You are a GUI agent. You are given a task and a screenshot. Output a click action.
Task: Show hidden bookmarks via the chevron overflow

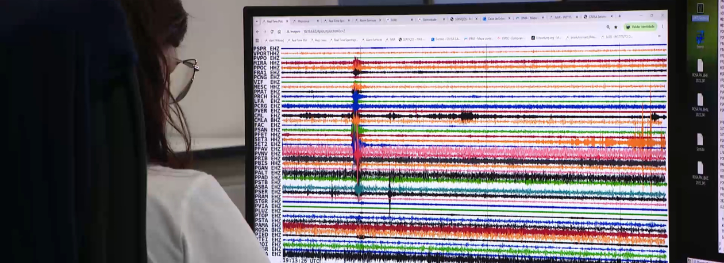(660, 36)
